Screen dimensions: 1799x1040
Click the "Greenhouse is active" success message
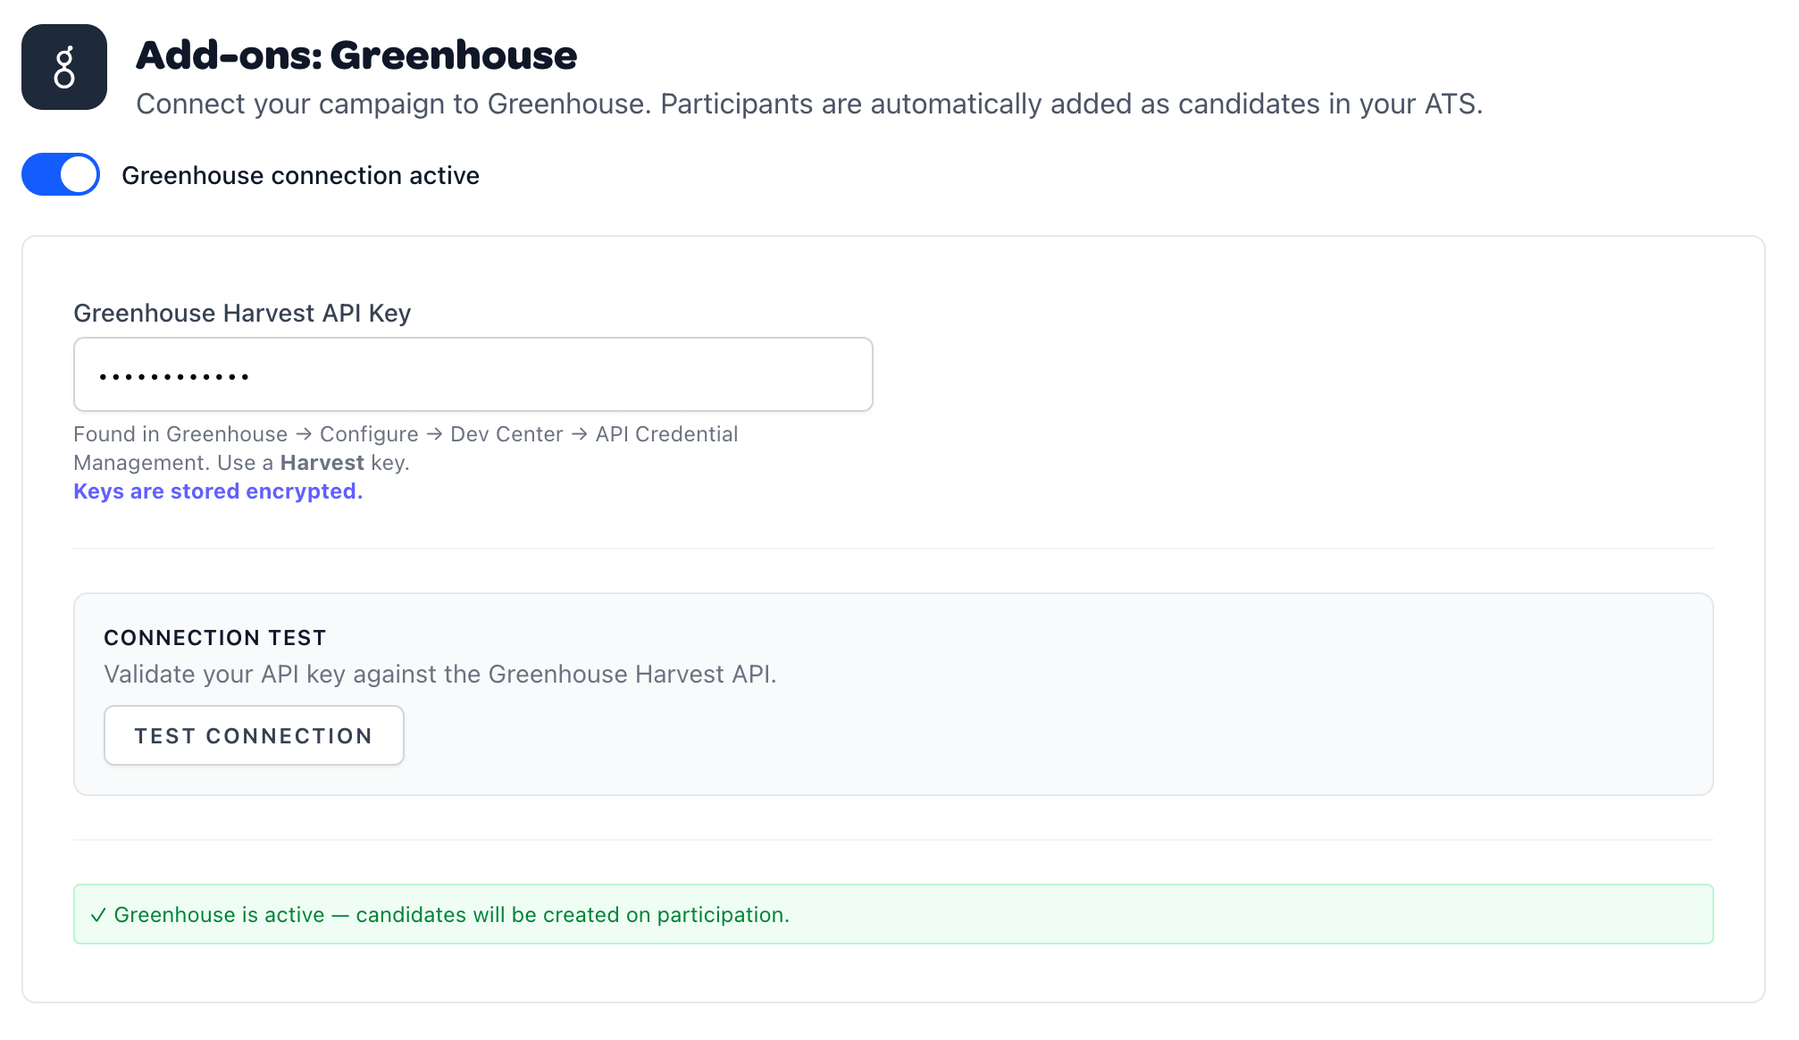tap(451, 915)
